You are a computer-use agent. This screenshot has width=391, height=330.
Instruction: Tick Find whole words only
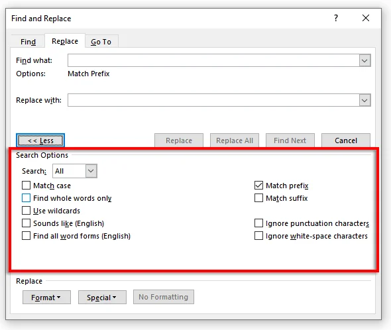tap(27, 198)
